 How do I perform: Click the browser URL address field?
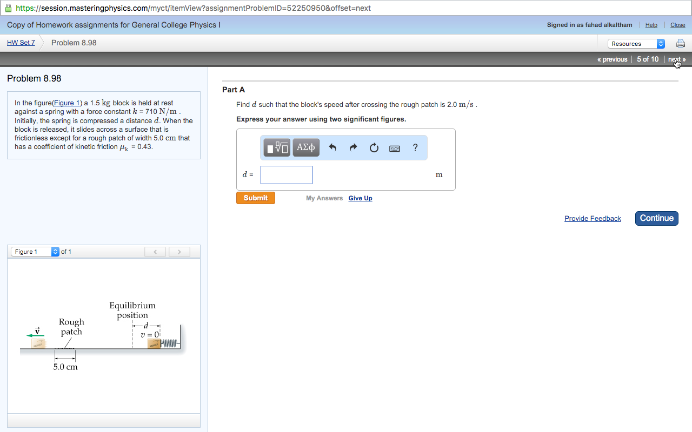pyautogui.click(x=346, y=8)
